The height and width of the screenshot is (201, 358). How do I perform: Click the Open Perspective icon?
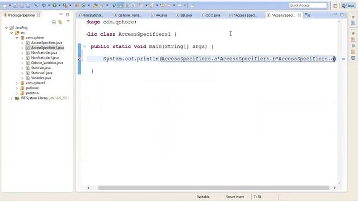tap(335, 6)
